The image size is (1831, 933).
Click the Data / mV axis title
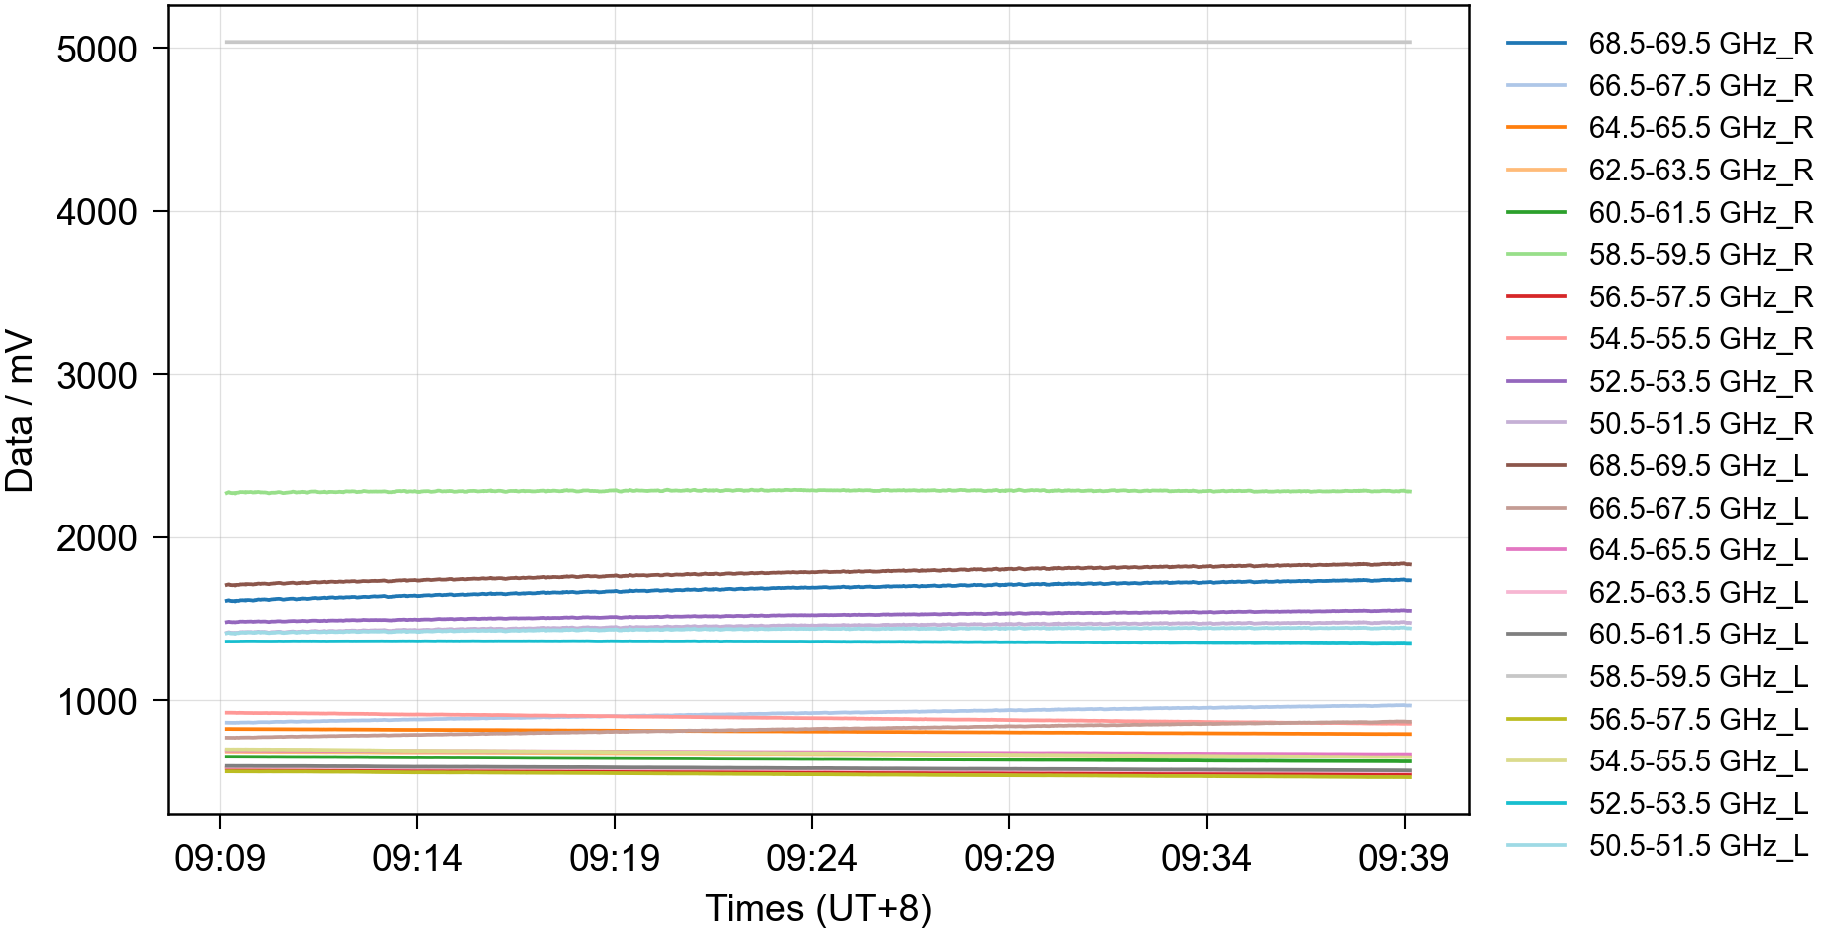click(x=20, y=410)
